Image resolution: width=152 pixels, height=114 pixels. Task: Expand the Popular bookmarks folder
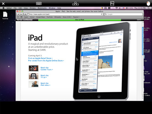(76, 17)
